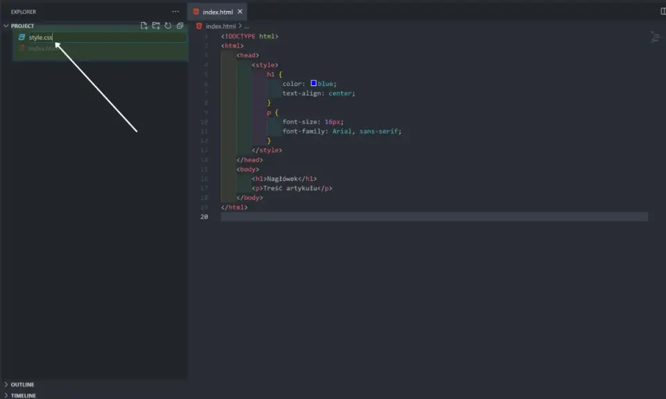
Task: Click the opening <head> tag
Action: coord(248,55)
